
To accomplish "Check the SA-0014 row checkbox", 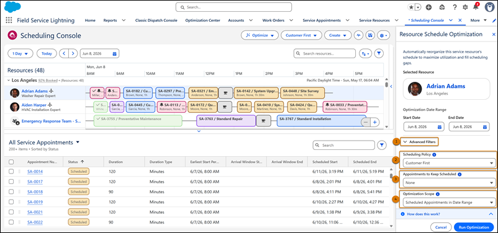I will pos(11,172).
